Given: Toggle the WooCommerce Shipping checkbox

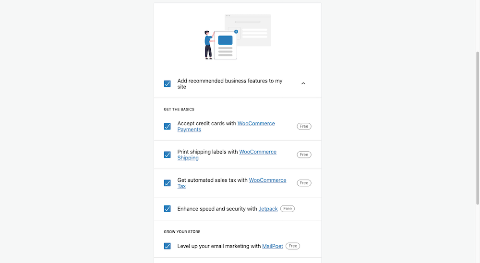Looking at the screenshot, I should pos(167,155).
